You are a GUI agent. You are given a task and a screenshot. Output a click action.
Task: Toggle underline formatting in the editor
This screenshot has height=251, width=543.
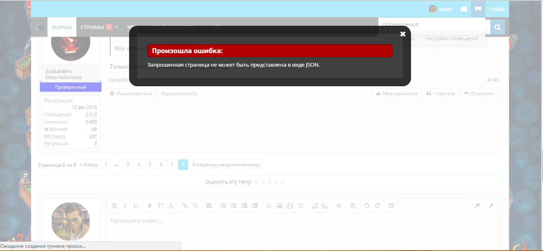coord(135,206)
